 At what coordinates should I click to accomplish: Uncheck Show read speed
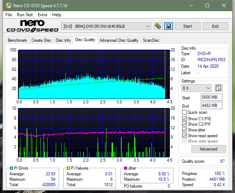click(x=184, y=135)
